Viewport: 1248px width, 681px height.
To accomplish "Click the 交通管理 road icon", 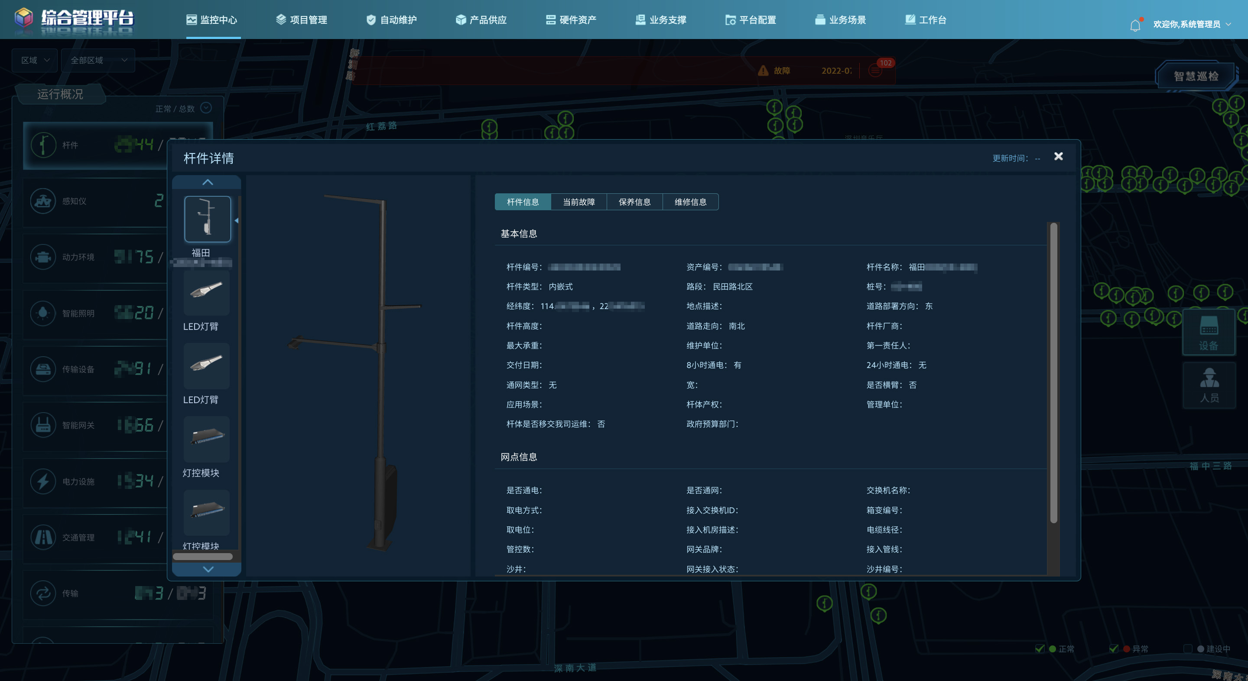I will click(44, 537).
